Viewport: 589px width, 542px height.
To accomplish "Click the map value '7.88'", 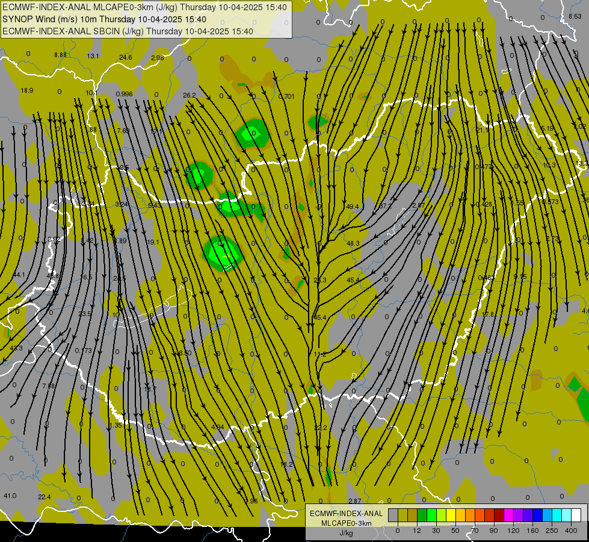I will point(49,386).
